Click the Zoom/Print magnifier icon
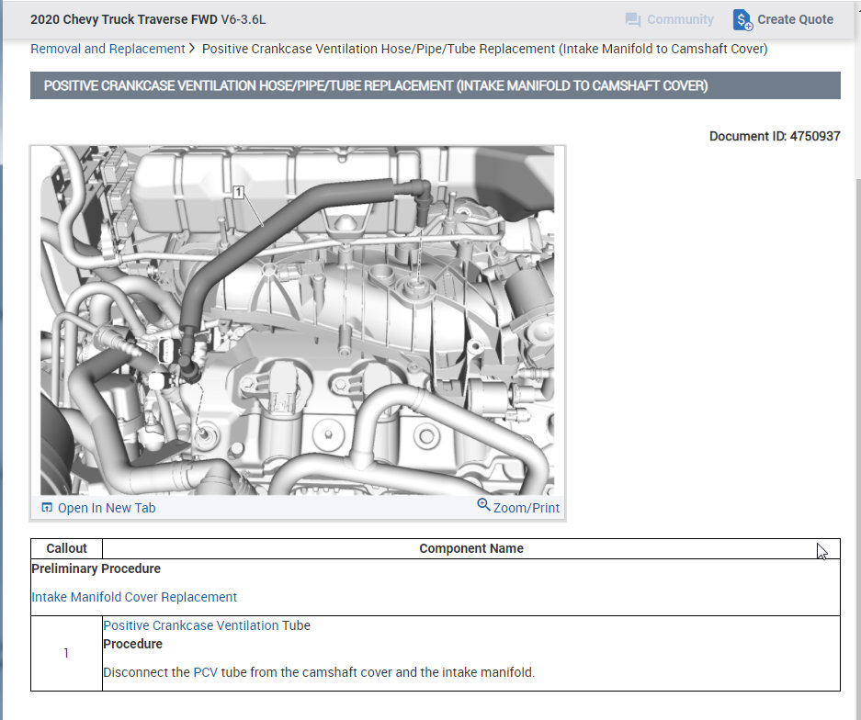Screen dimensions: 861x720 point(483,504)
